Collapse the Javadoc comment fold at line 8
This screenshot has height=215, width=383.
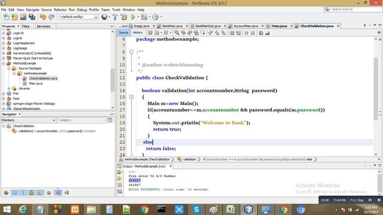click(x=132, y=52)
